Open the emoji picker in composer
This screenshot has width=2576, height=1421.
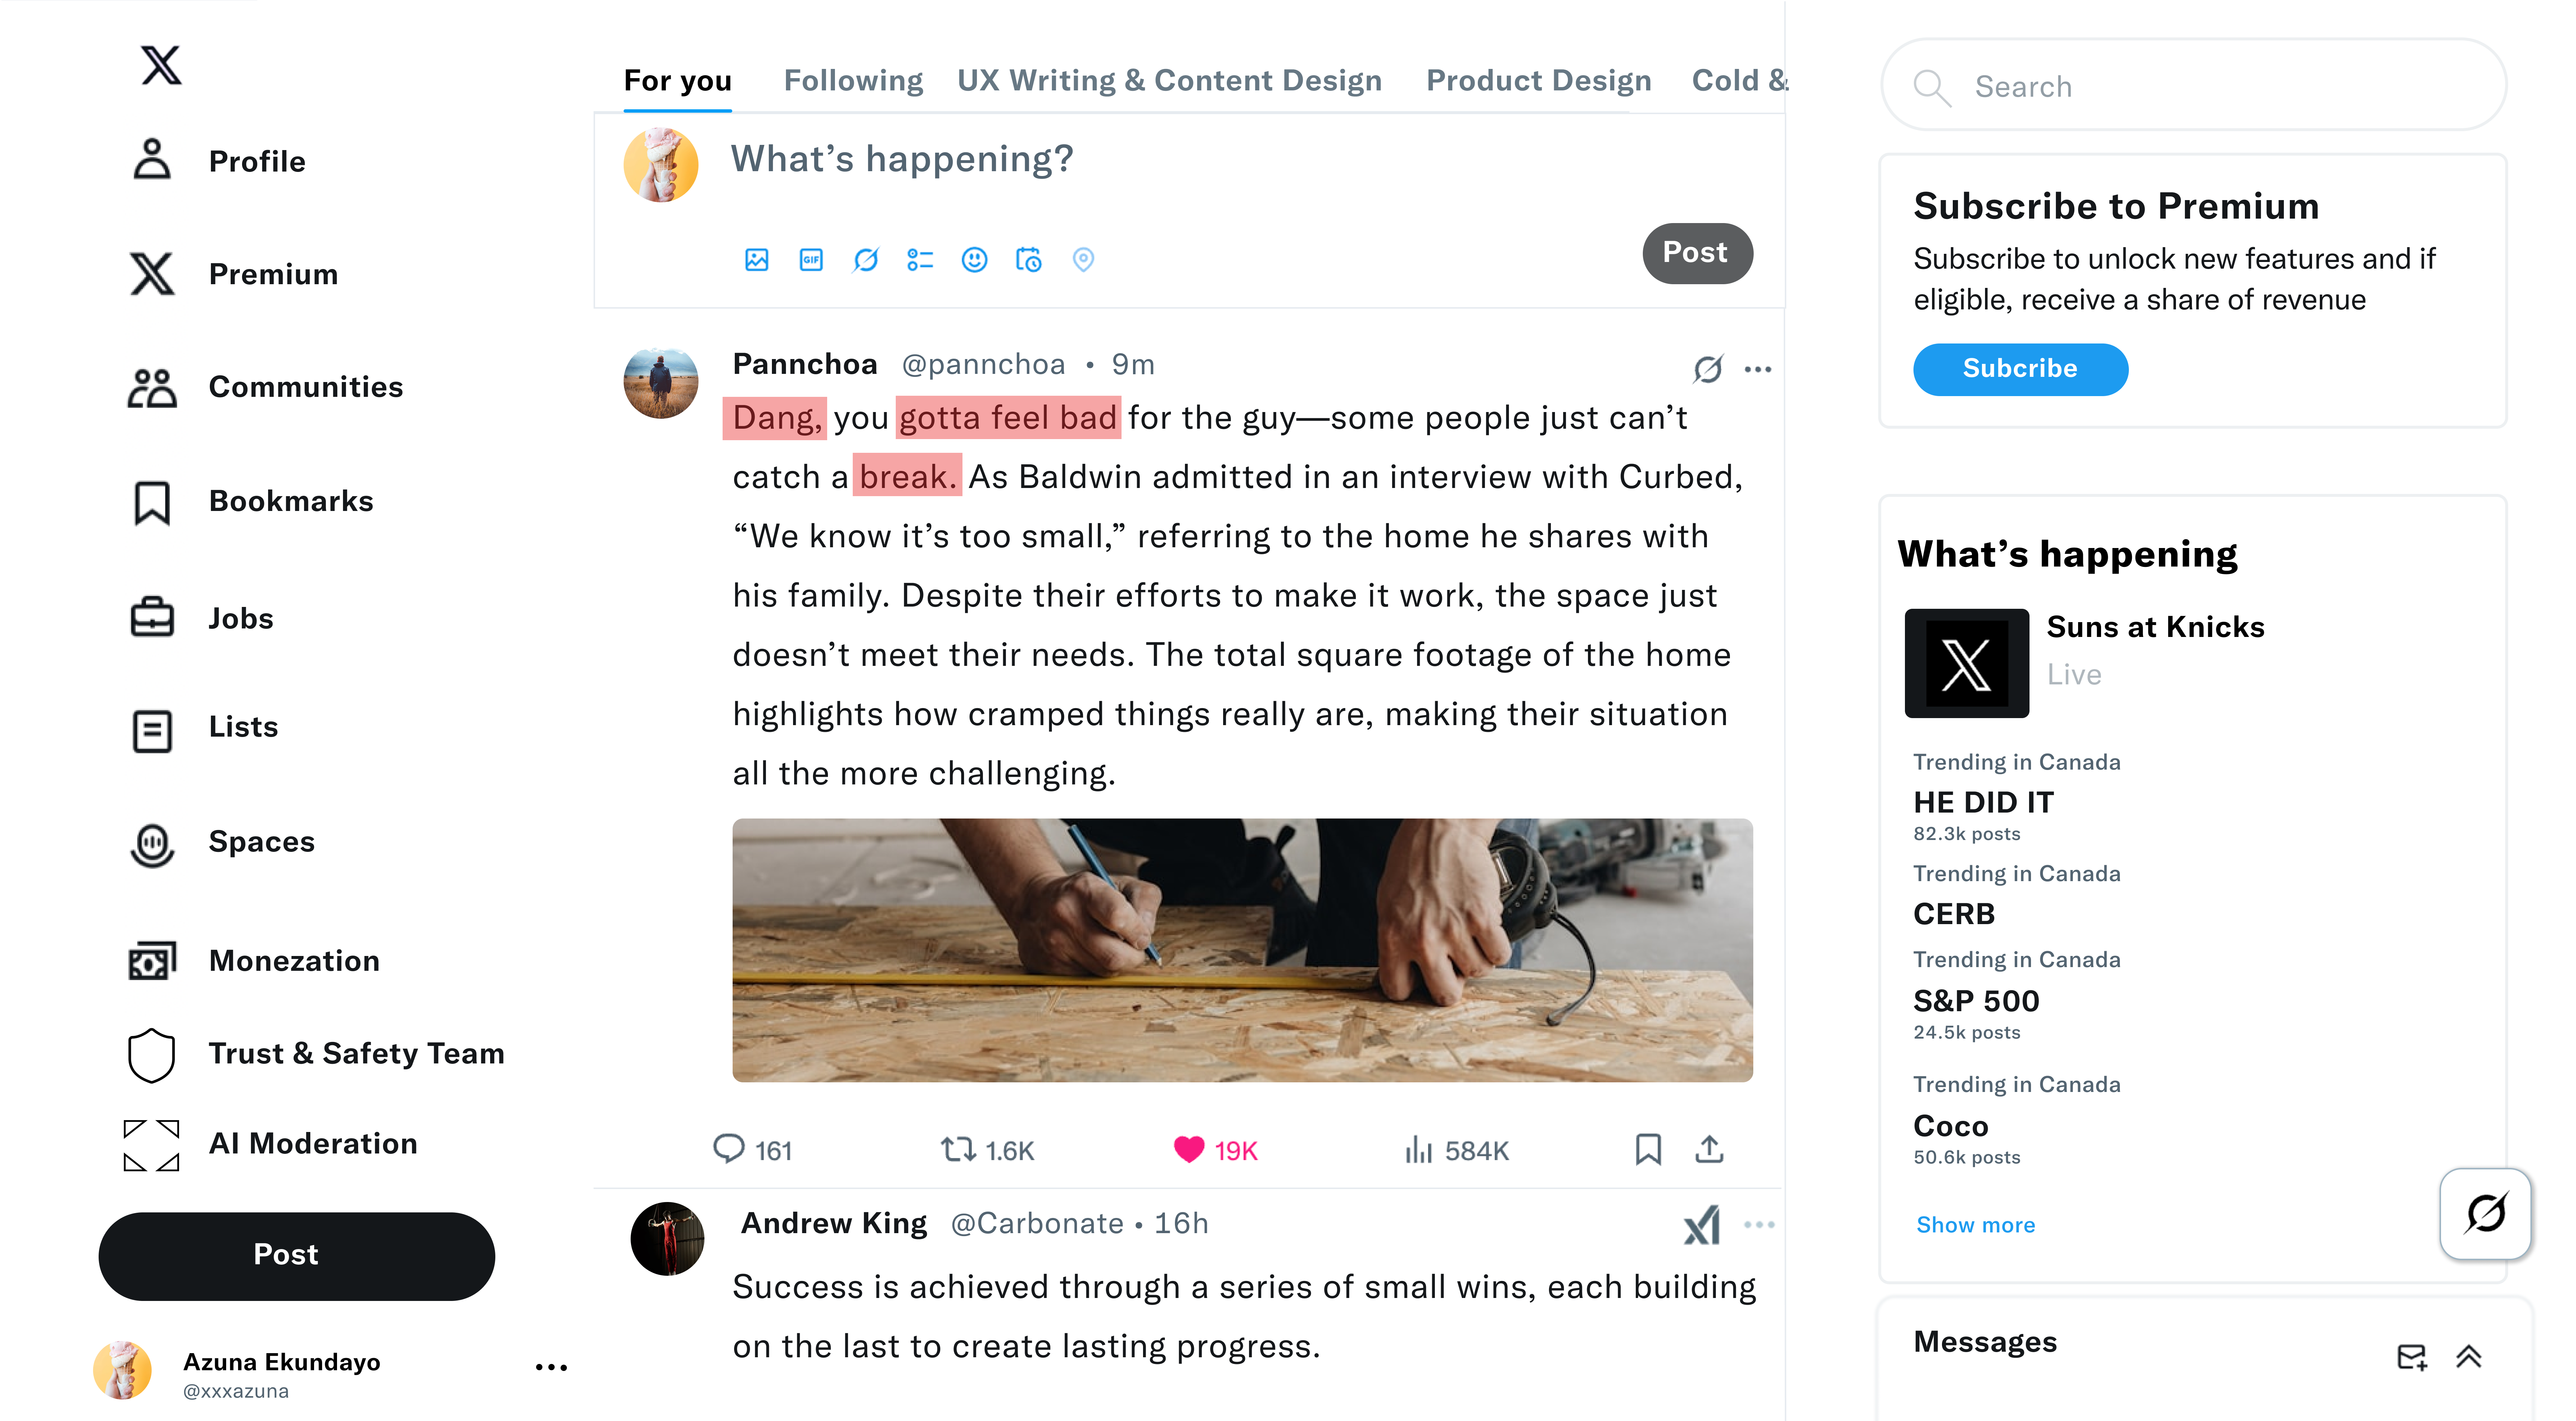click(x=974, y=260)
